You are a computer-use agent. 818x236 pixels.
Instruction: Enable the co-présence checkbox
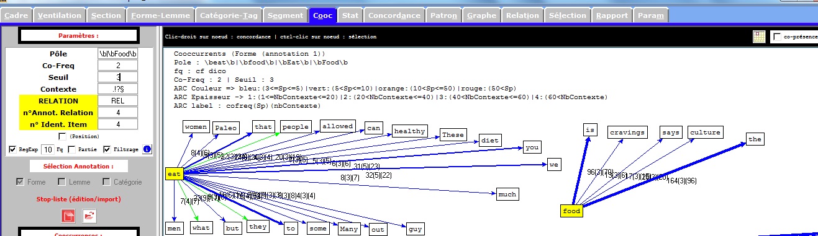click(776, 37)
